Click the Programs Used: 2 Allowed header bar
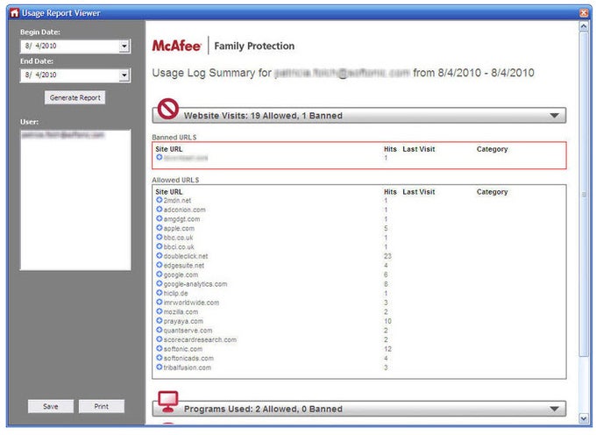The height and width of the screenshot is (435, 596). pos(359,410)
